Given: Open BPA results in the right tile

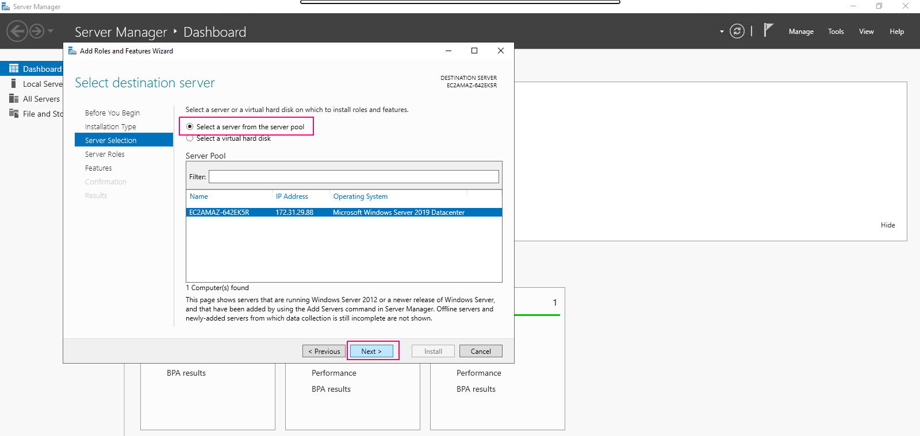Looking at the screenshot, I should pyautogui.click(x=476, y=389).
